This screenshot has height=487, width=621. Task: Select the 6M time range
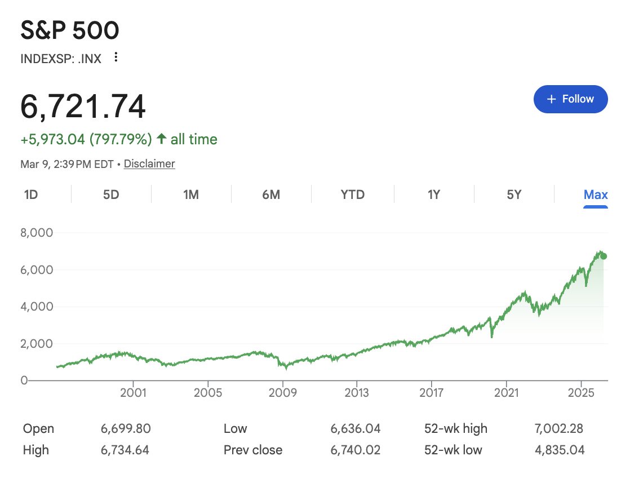[271, 195]
